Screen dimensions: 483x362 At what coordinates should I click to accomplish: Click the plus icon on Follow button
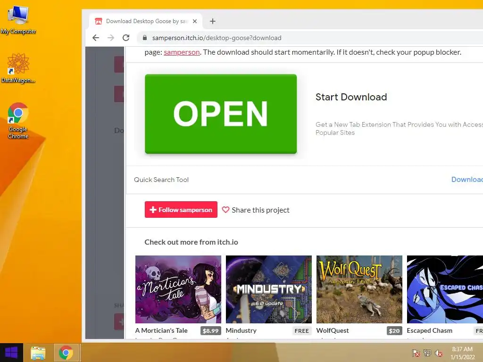coord(153,210)
